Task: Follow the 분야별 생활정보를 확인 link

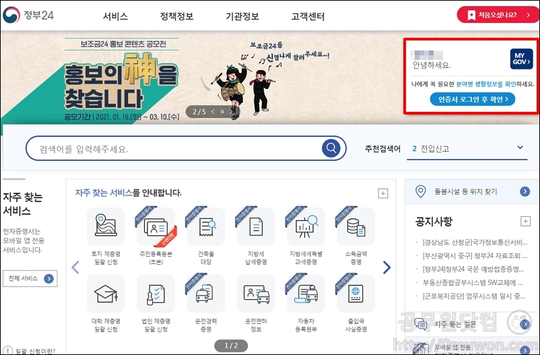Action: [x=486, y=84]
